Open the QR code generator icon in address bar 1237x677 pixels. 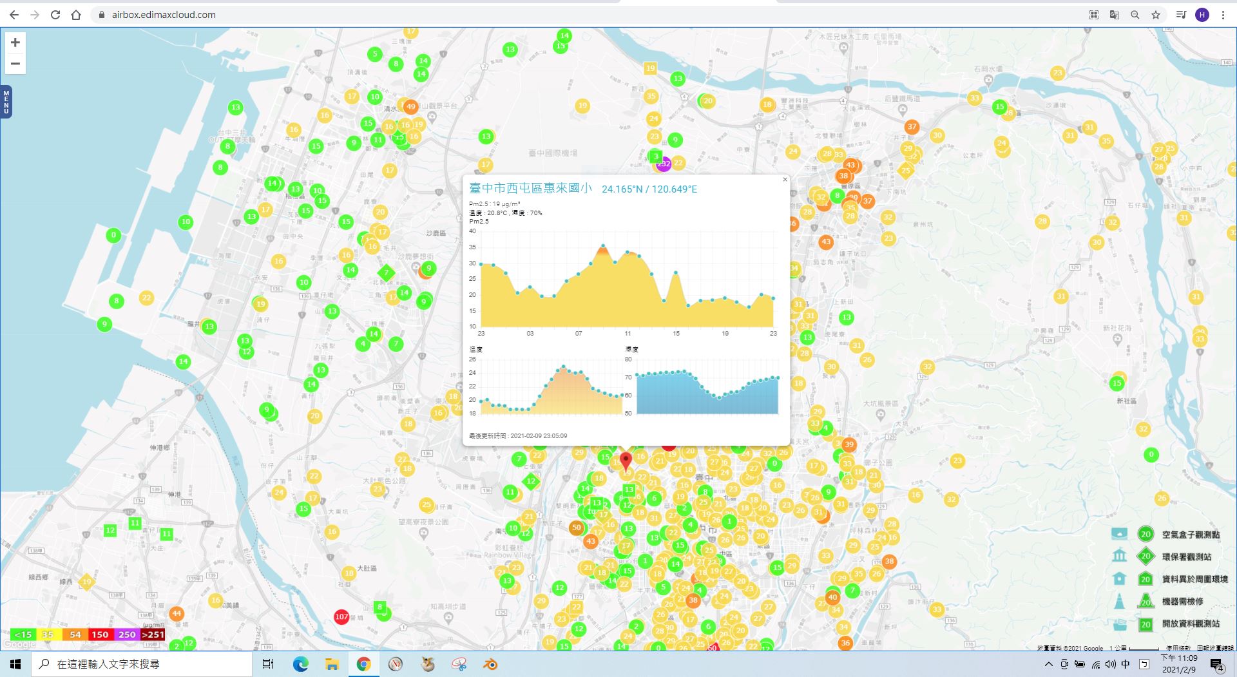1094,15
